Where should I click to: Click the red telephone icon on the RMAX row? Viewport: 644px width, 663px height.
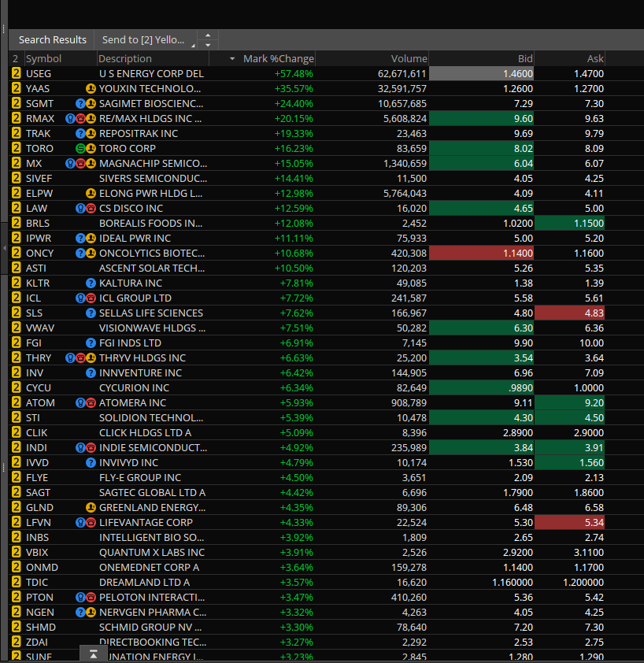[80, 119]
